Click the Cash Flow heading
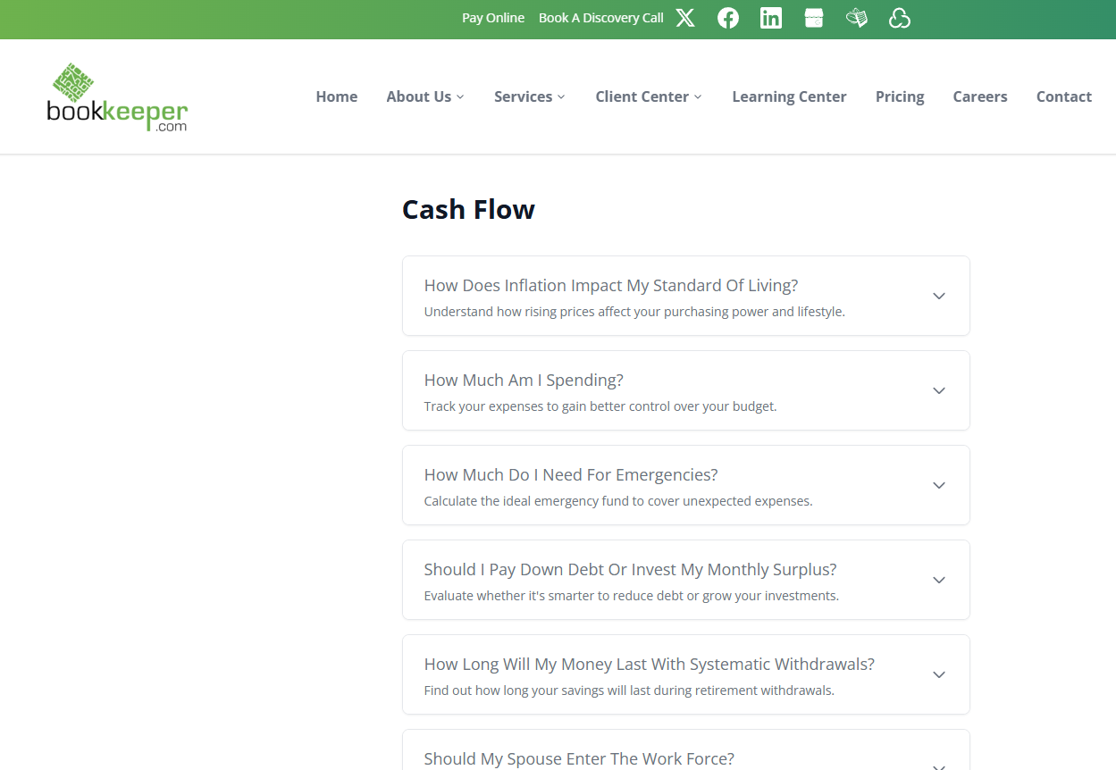 point(468,209)
